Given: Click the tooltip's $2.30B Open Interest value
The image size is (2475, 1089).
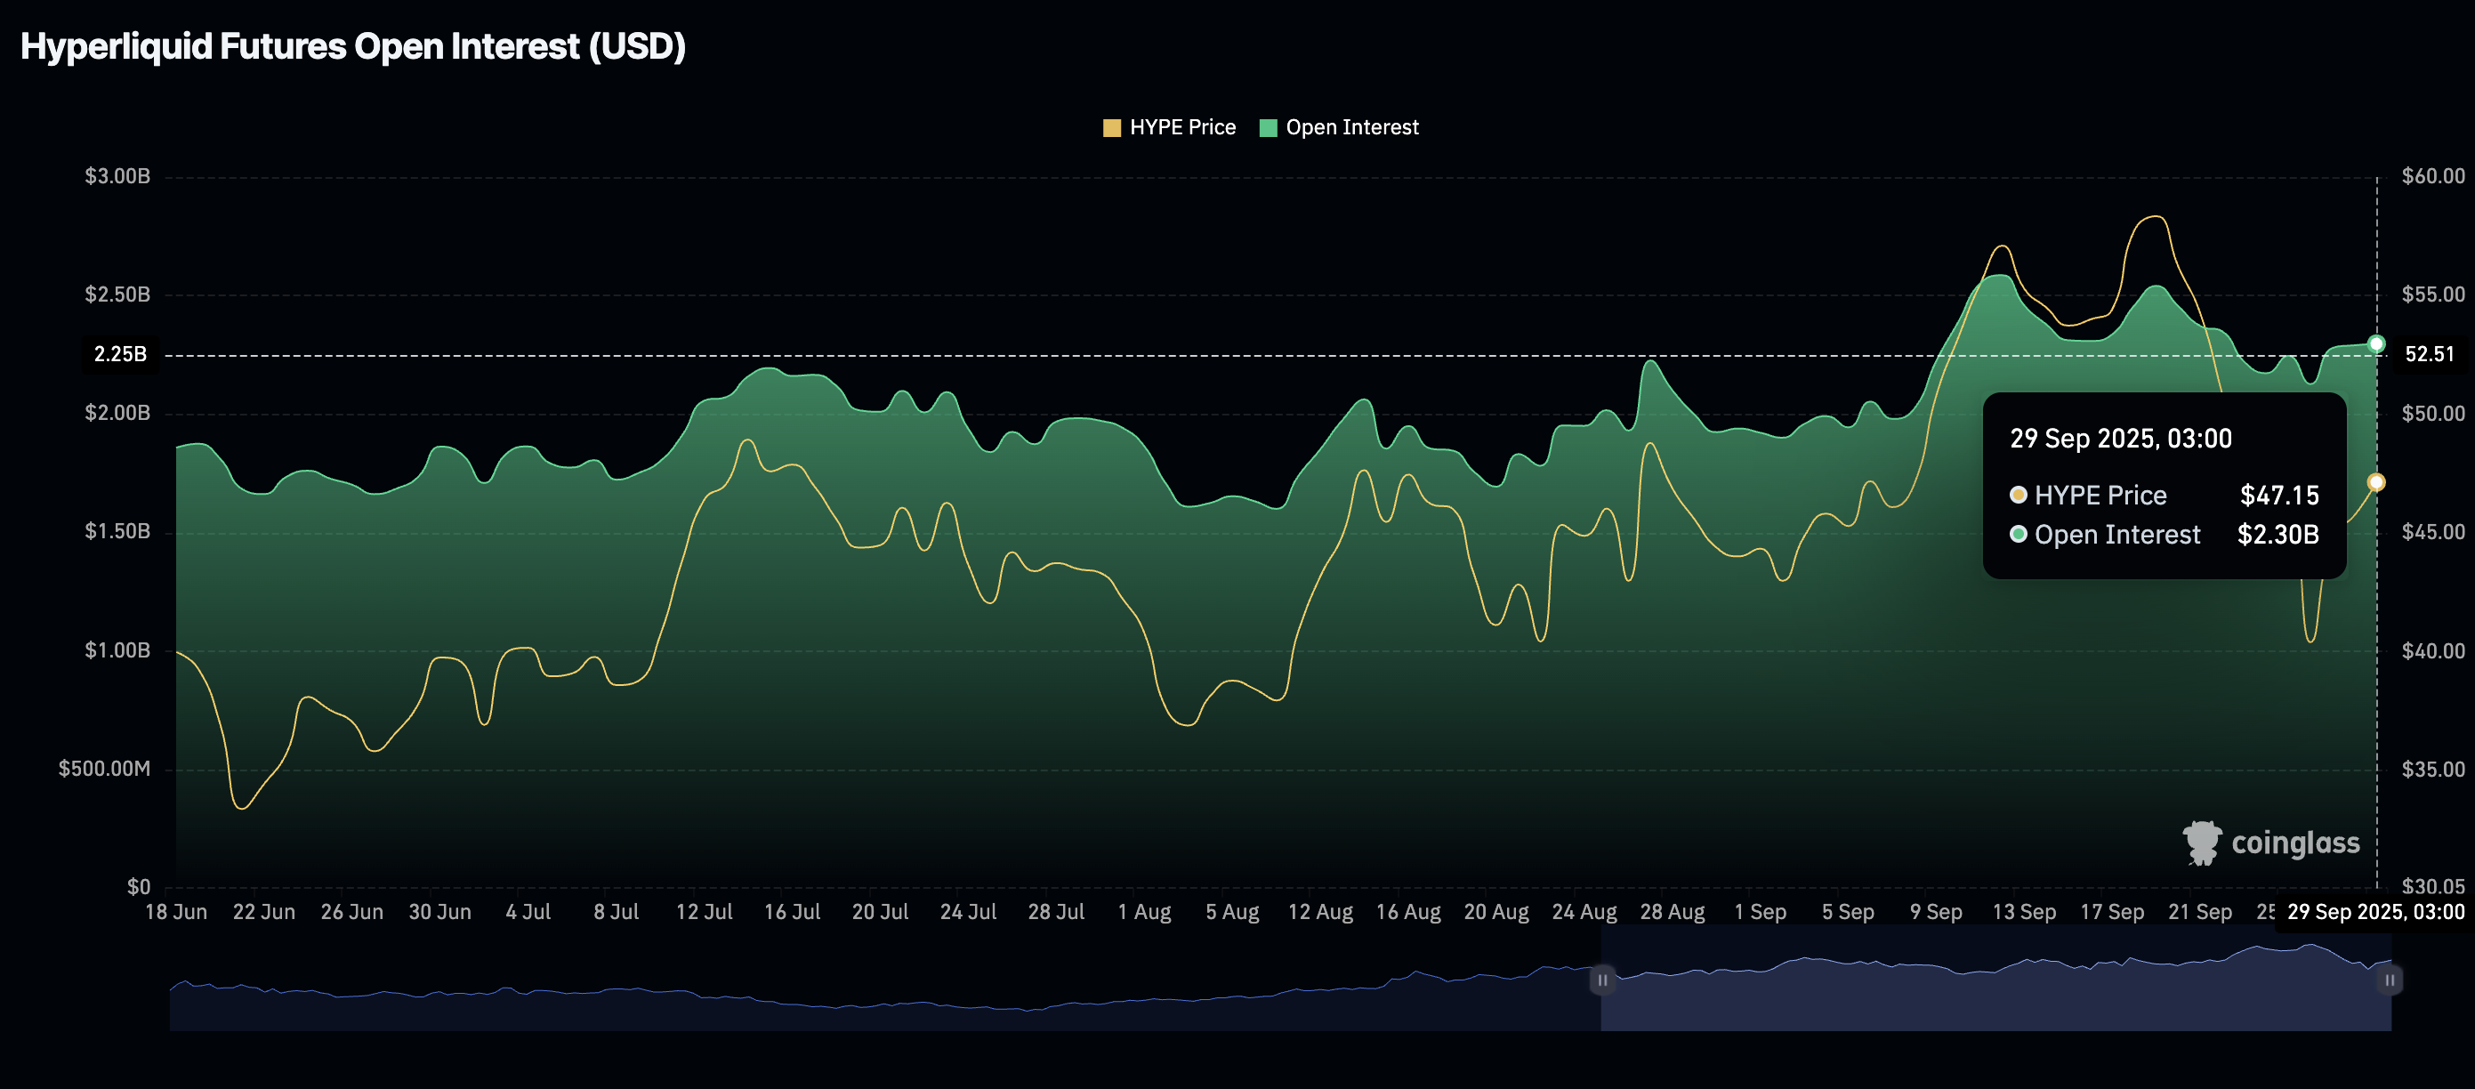Looking at the screenshot, I should point(2277,535).
